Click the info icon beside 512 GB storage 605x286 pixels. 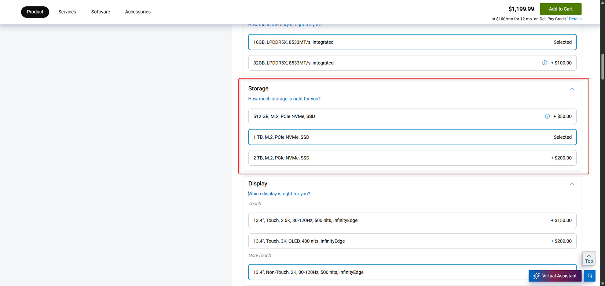coord(547,116)
